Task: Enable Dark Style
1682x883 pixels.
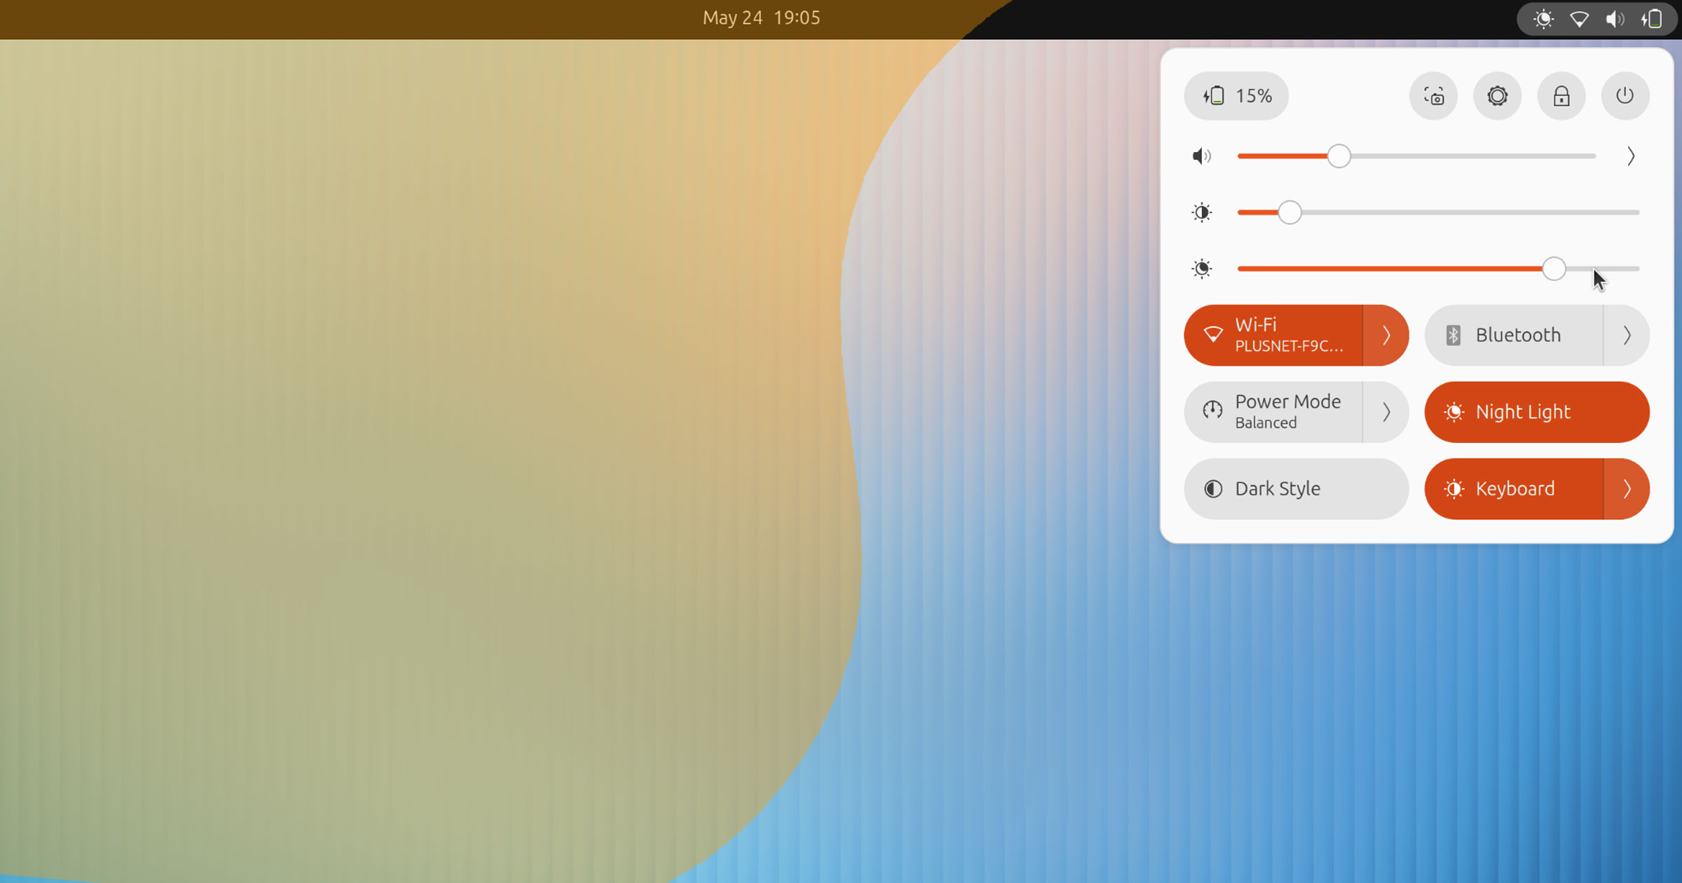Action: (1277, 488)
